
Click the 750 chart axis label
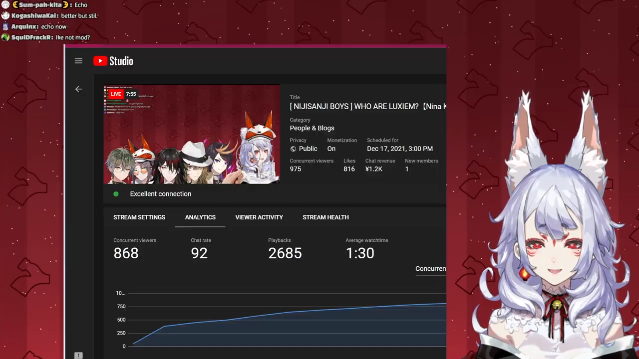121,307
